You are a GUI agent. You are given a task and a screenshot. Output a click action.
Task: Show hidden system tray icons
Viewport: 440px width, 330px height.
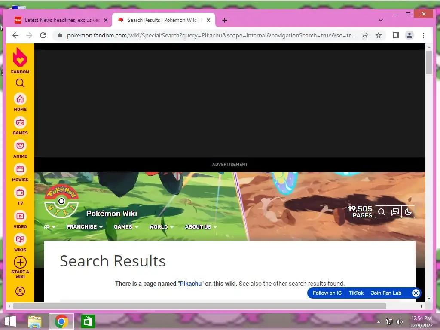379,321
